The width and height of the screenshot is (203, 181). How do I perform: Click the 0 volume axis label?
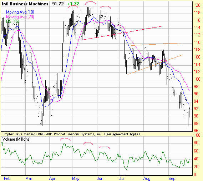click(195, 175)
